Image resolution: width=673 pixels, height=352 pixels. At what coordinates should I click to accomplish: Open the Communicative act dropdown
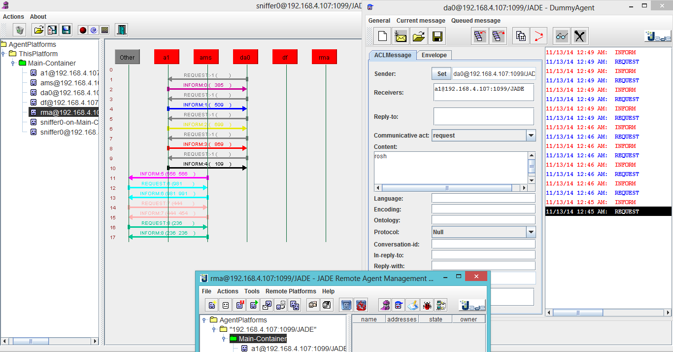[531, 136]
